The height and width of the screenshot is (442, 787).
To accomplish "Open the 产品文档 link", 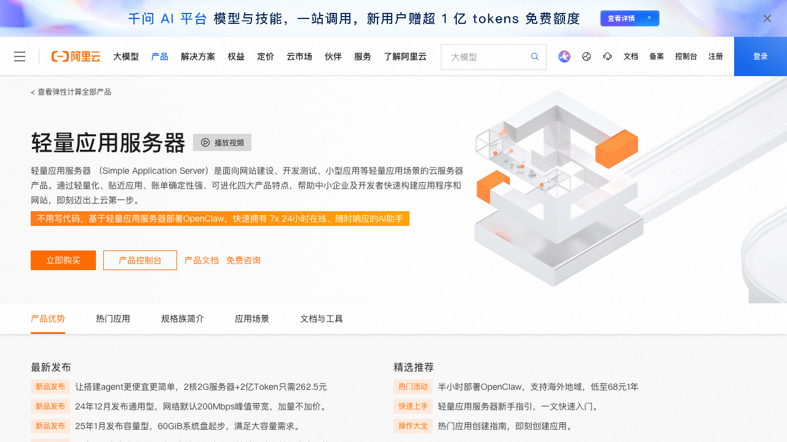I will pyautogui.click(x=202, y=260).
